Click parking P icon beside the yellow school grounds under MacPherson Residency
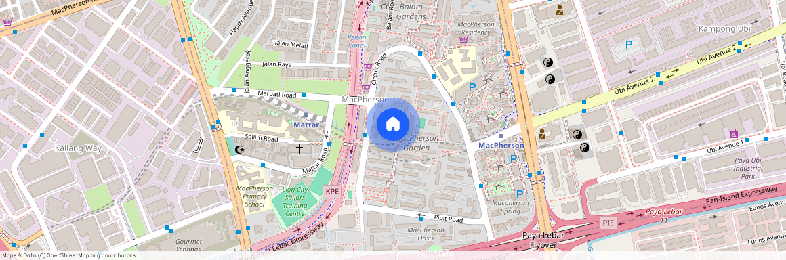786x260 pixels. 472,87
